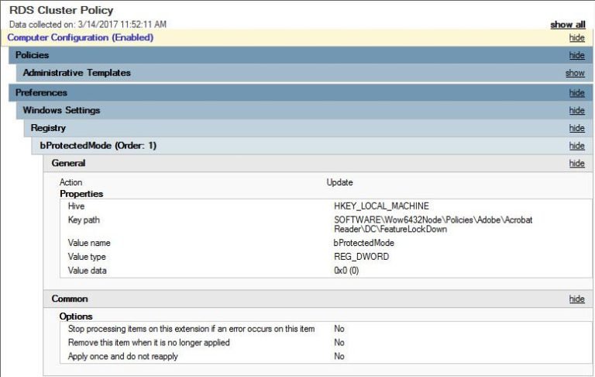
Task: Click the General section header
Action: [x=68, y=164]
